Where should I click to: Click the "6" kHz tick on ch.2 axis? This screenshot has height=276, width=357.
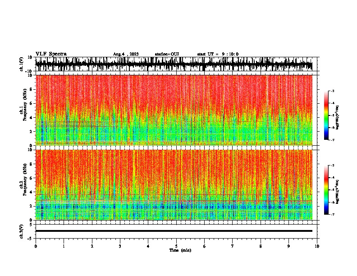[x=31, y=178]
